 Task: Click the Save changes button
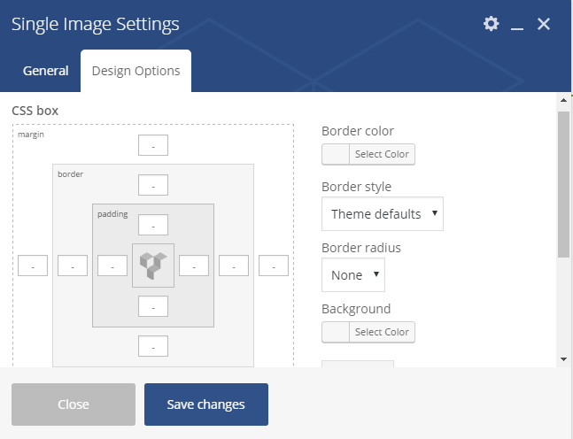coord(206,404)
